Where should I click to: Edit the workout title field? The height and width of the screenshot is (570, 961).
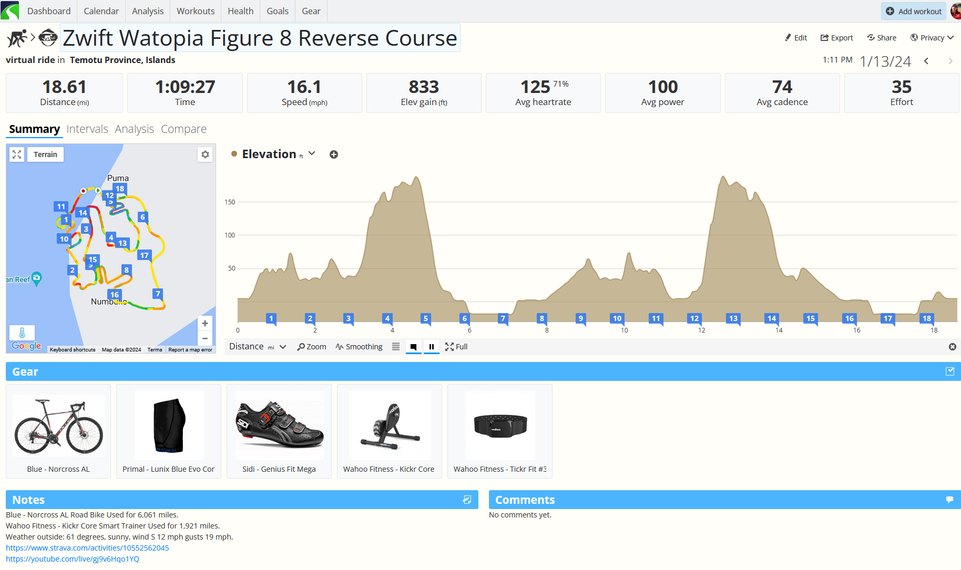(x=260, y=38)
